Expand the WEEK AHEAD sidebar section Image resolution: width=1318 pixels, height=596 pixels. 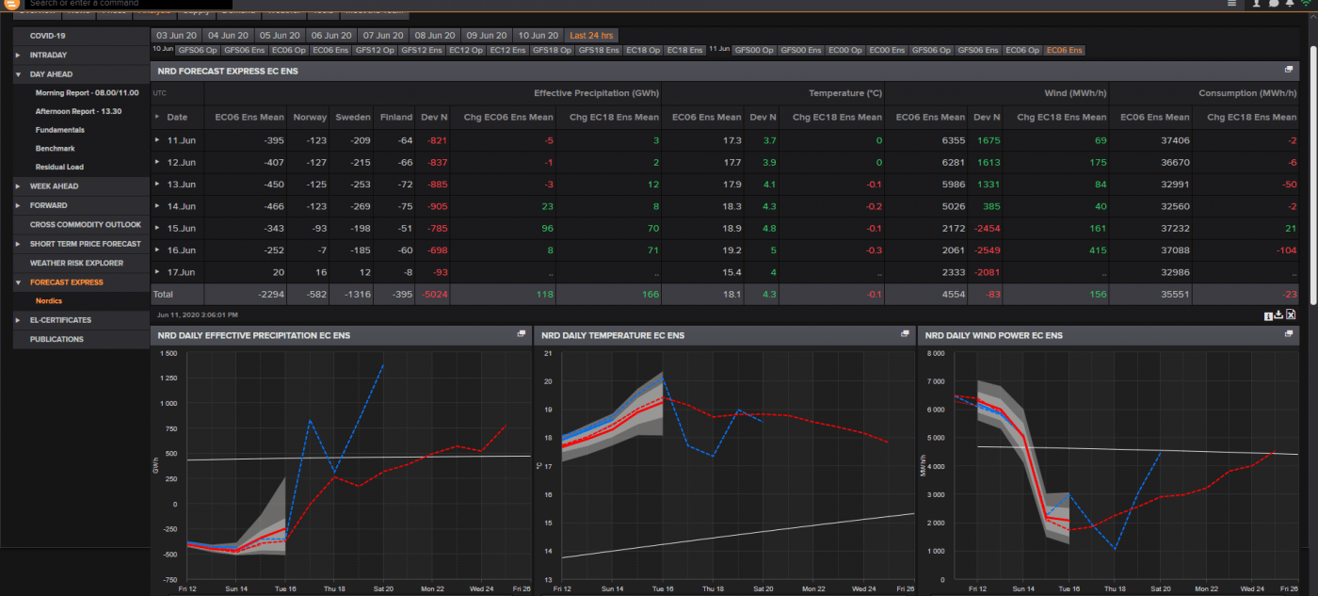(18, 185)
